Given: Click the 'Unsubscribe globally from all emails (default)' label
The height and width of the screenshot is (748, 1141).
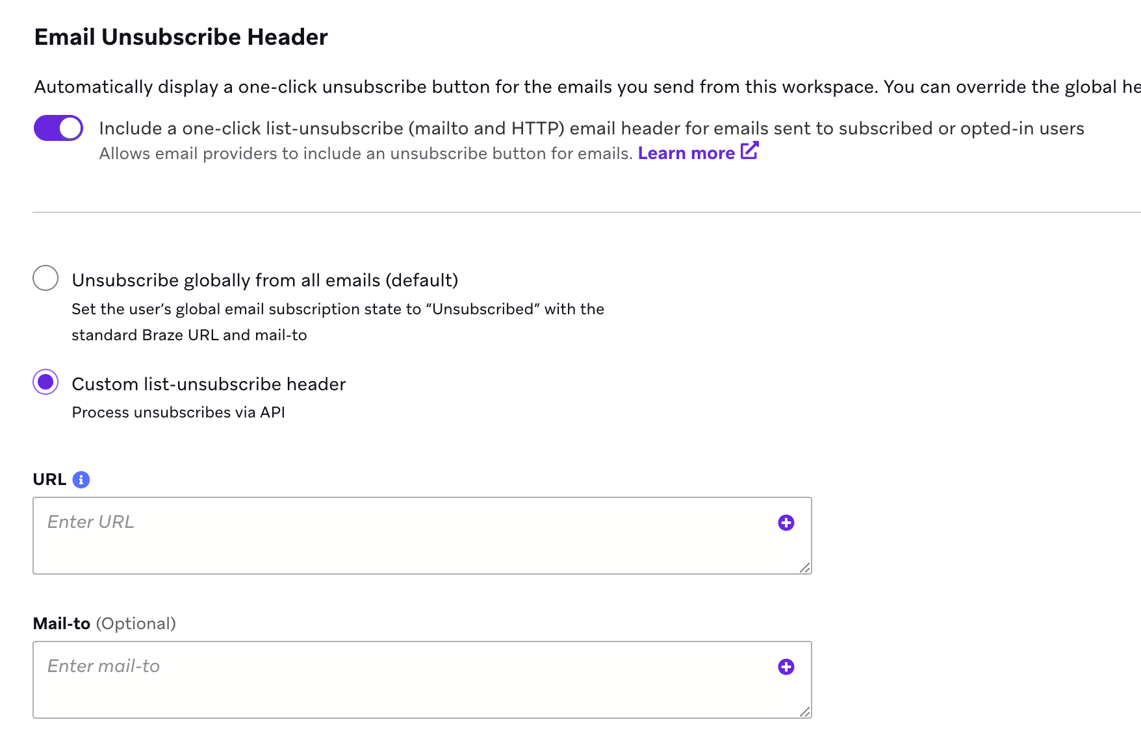Looking at the screenshot, I should (x=265, y=280).
